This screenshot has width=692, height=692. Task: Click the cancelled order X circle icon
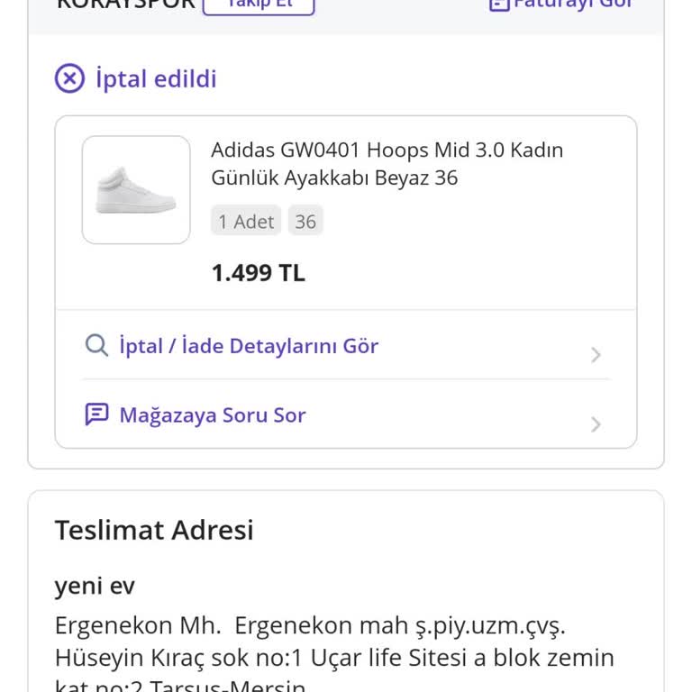pyautogui.click(x=69, y=78)
